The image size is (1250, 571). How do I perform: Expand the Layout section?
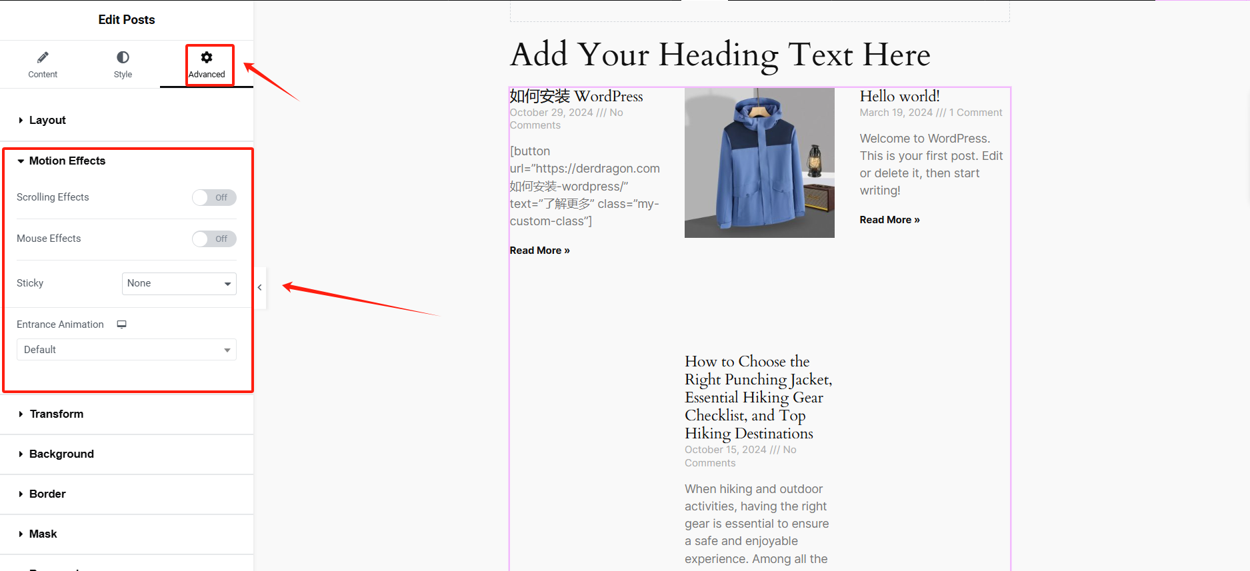[x=47, y=121]
